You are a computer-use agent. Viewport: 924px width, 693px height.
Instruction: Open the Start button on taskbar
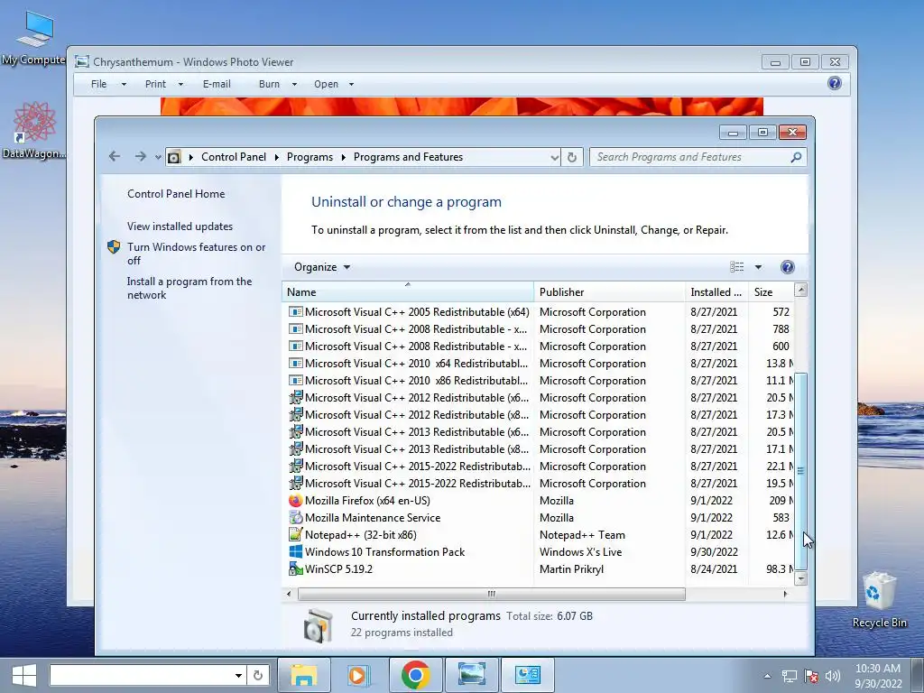(x=23, y=675)
